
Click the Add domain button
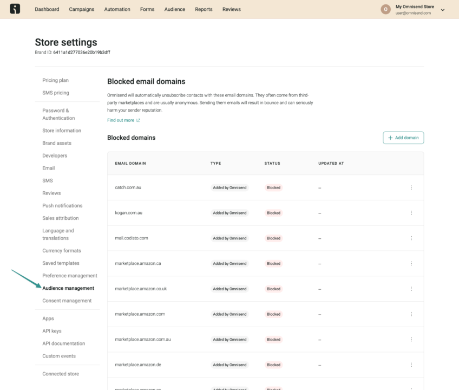tap(403, 138)
